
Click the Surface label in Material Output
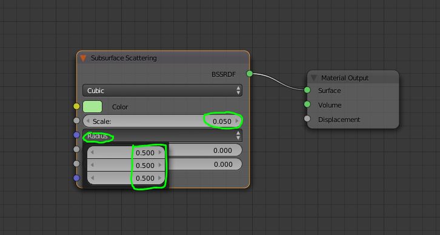(x=330, y=91)
